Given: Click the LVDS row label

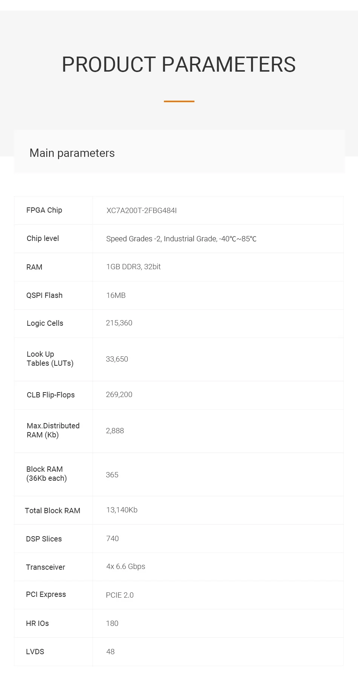Looking at the screenshot, I should coord(35,652).
